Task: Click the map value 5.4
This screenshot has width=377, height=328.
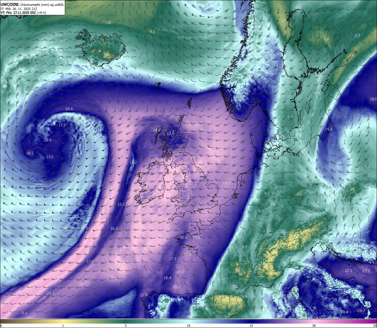Action: (x=290, y=117)
